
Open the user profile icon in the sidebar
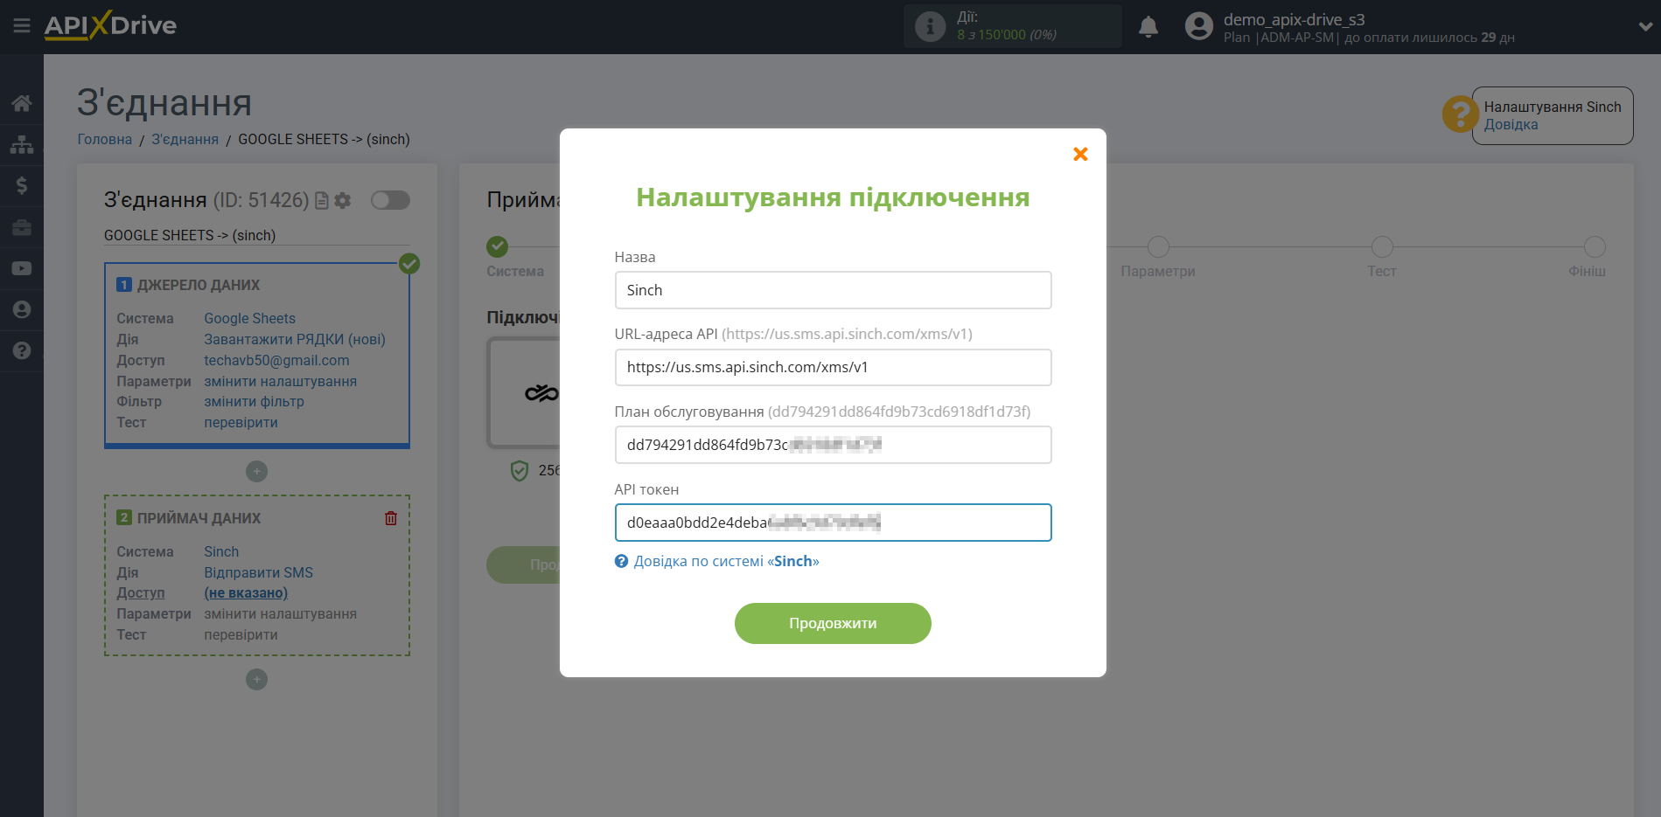point(22,309)
